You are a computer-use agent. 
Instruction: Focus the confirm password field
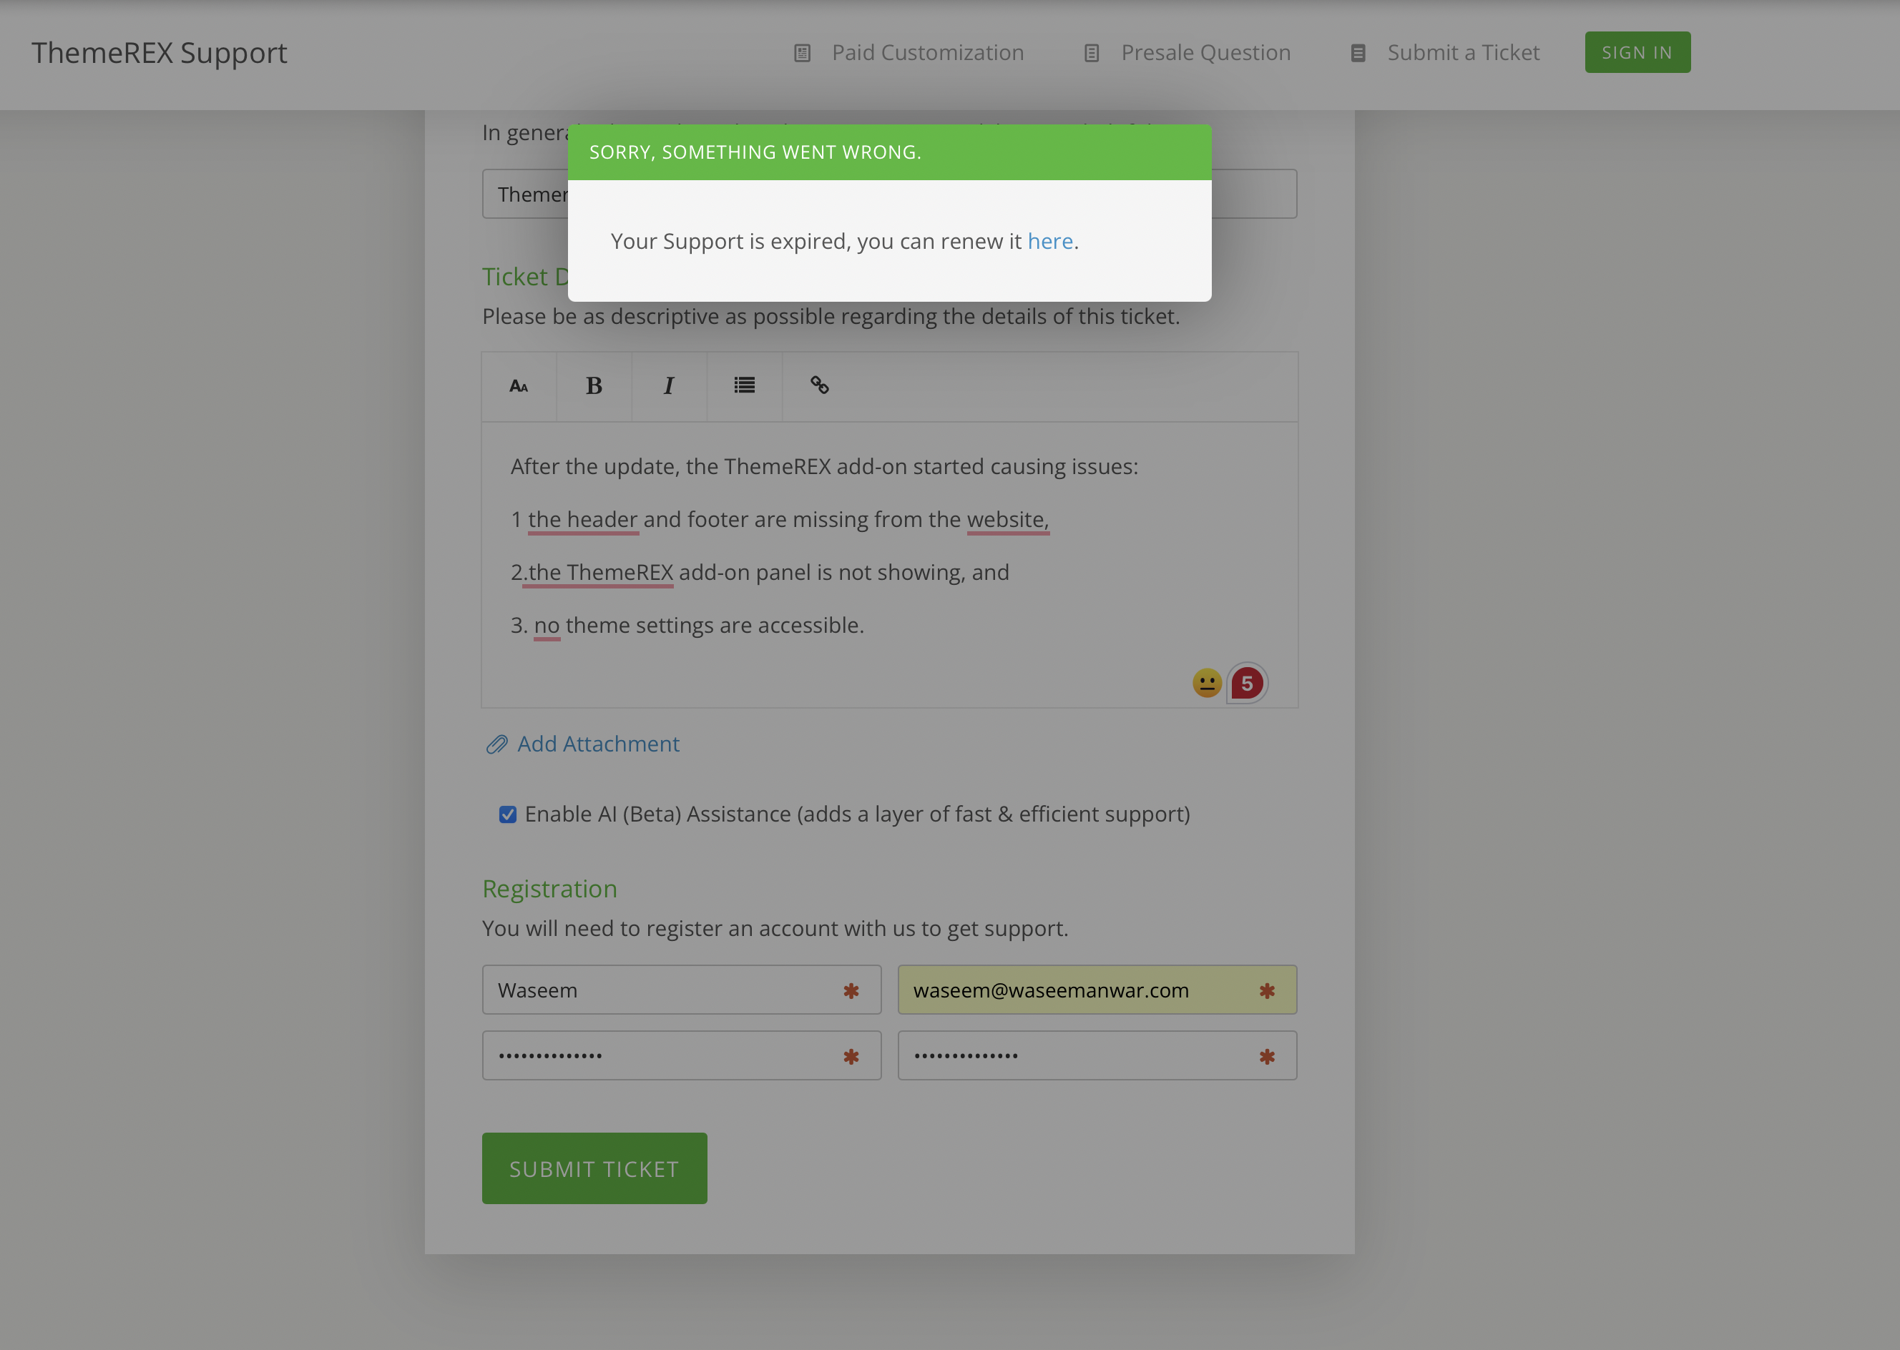(1097, 1055)
